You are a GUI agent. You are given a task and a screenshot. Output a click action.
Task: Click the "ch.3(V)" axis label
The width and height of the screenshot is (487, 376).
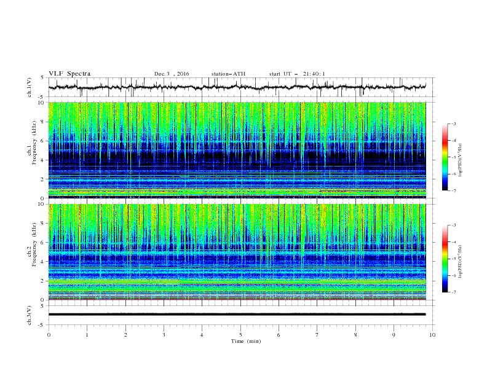coord(30,315)
